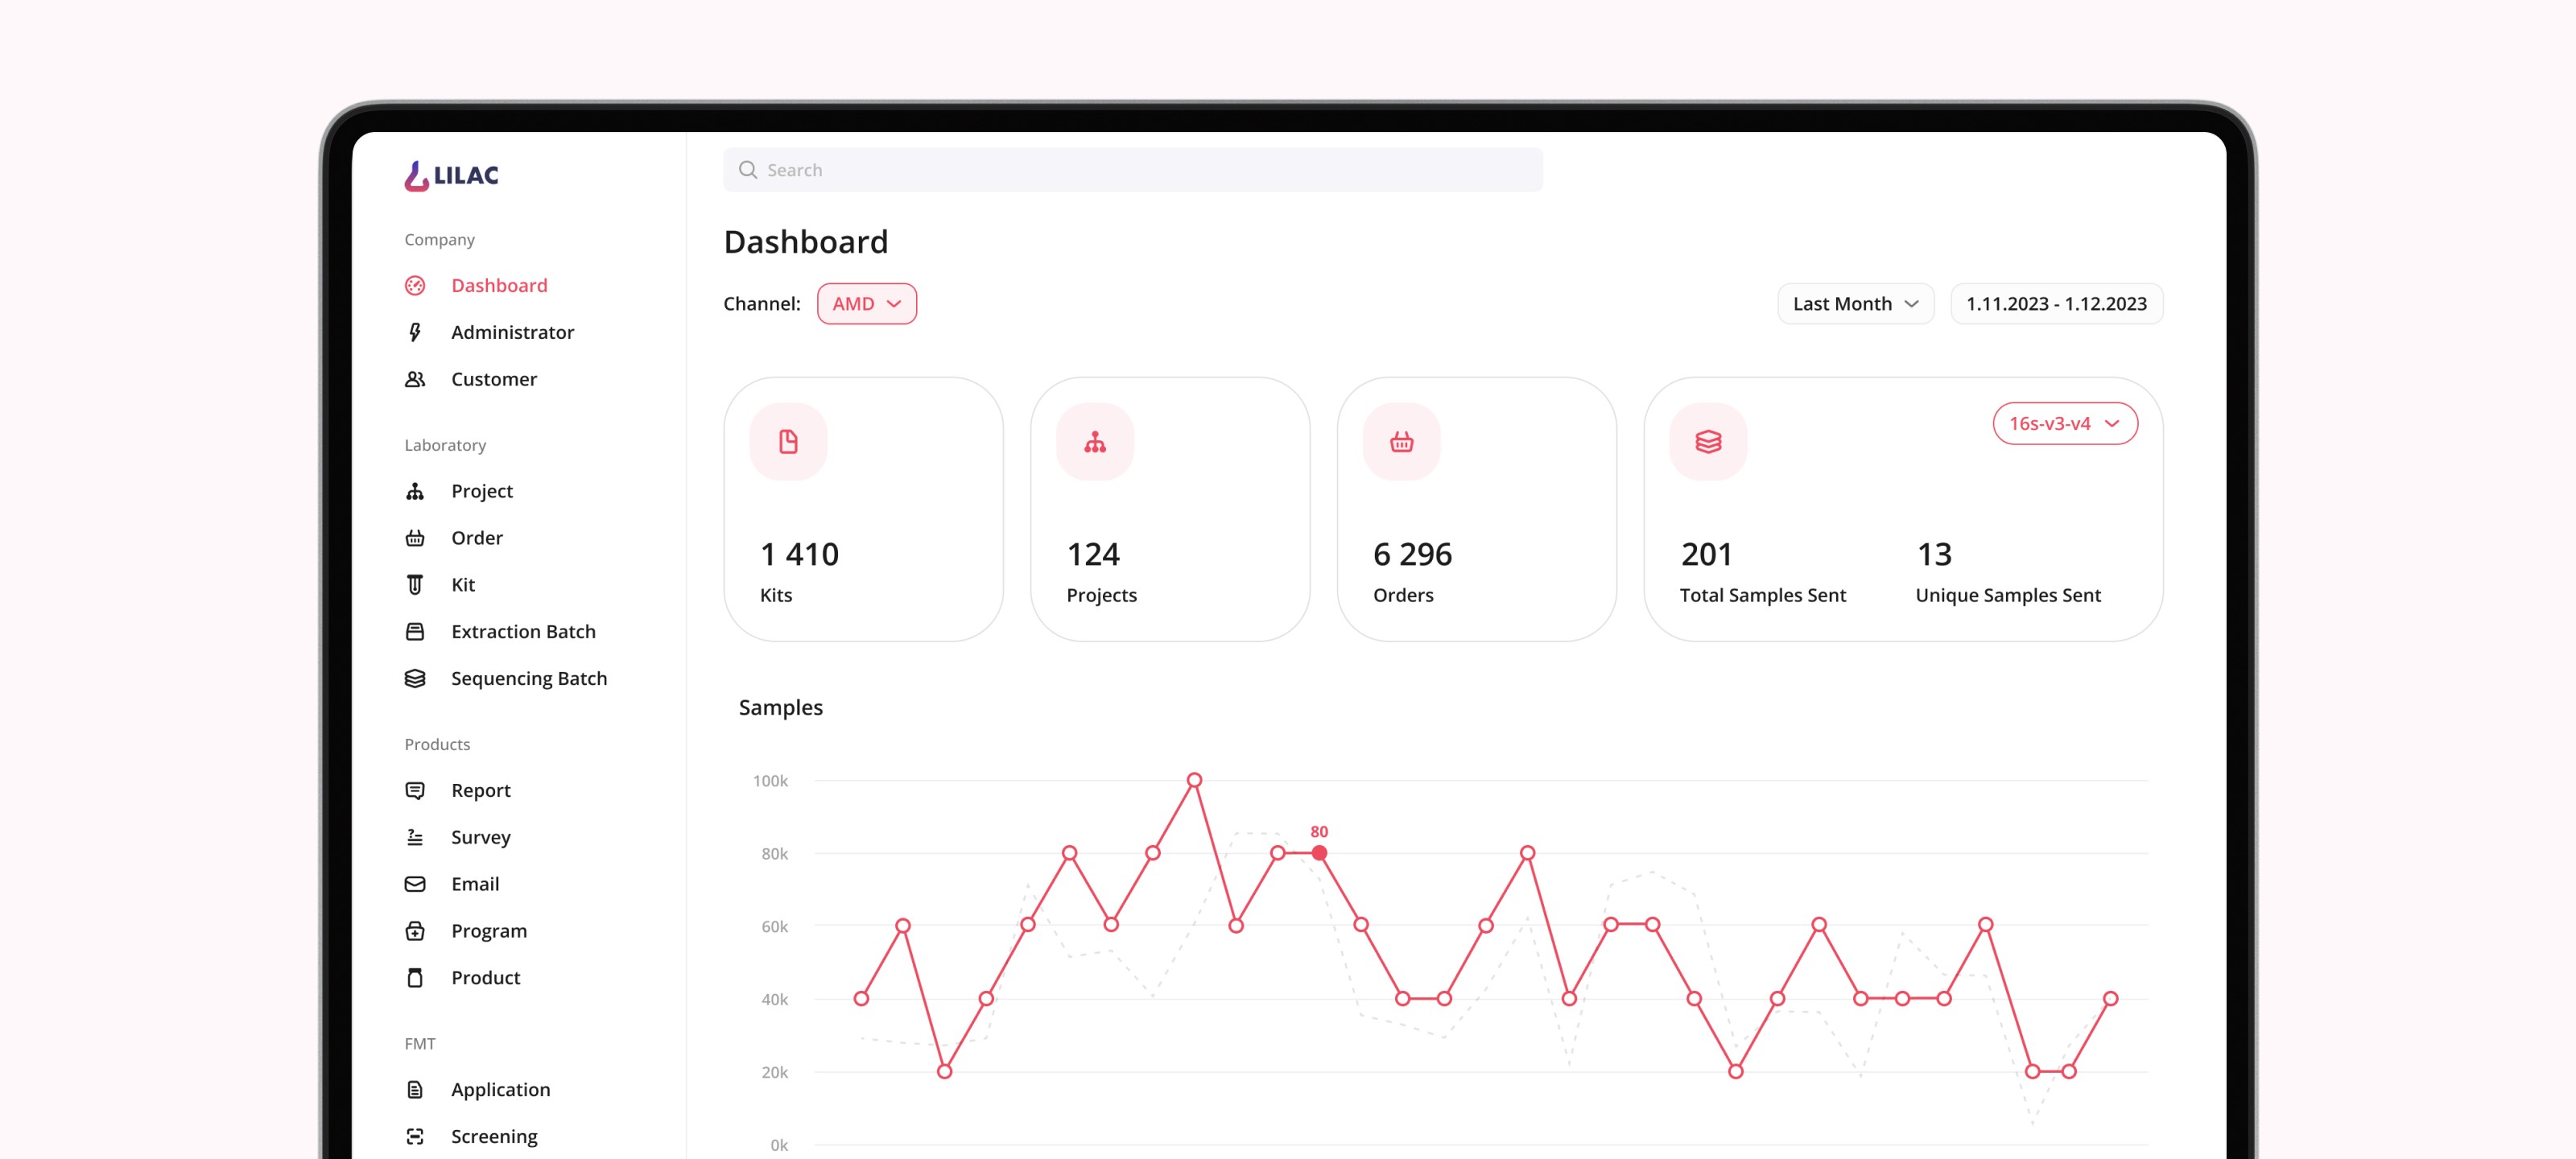Go to Extraction Batch page

pos(522,631)
